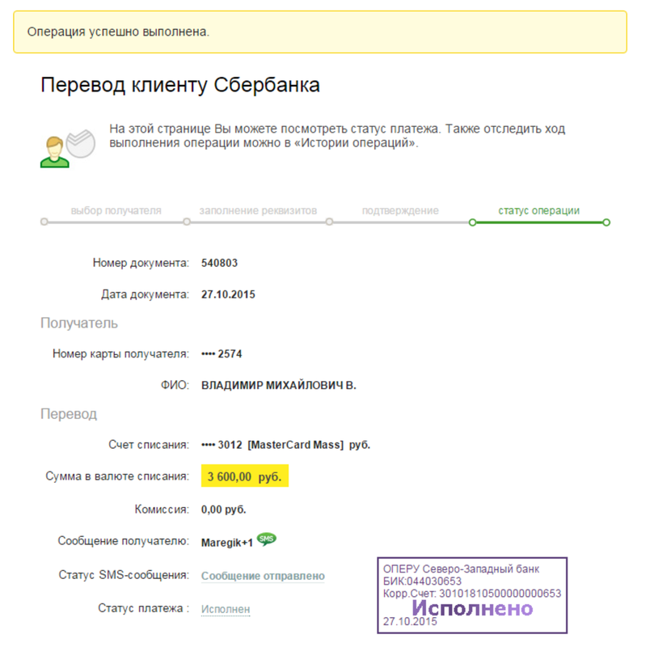Click document number 540803

(219, 263)
